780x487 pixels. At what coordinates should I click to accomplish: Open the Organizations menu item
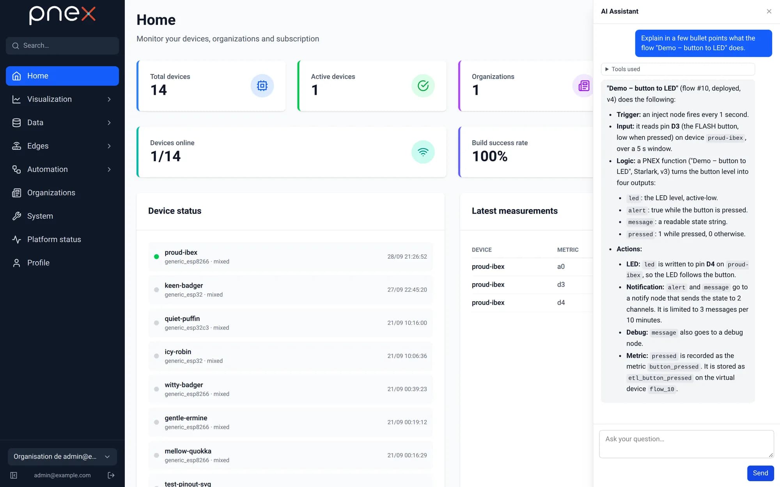62,193
